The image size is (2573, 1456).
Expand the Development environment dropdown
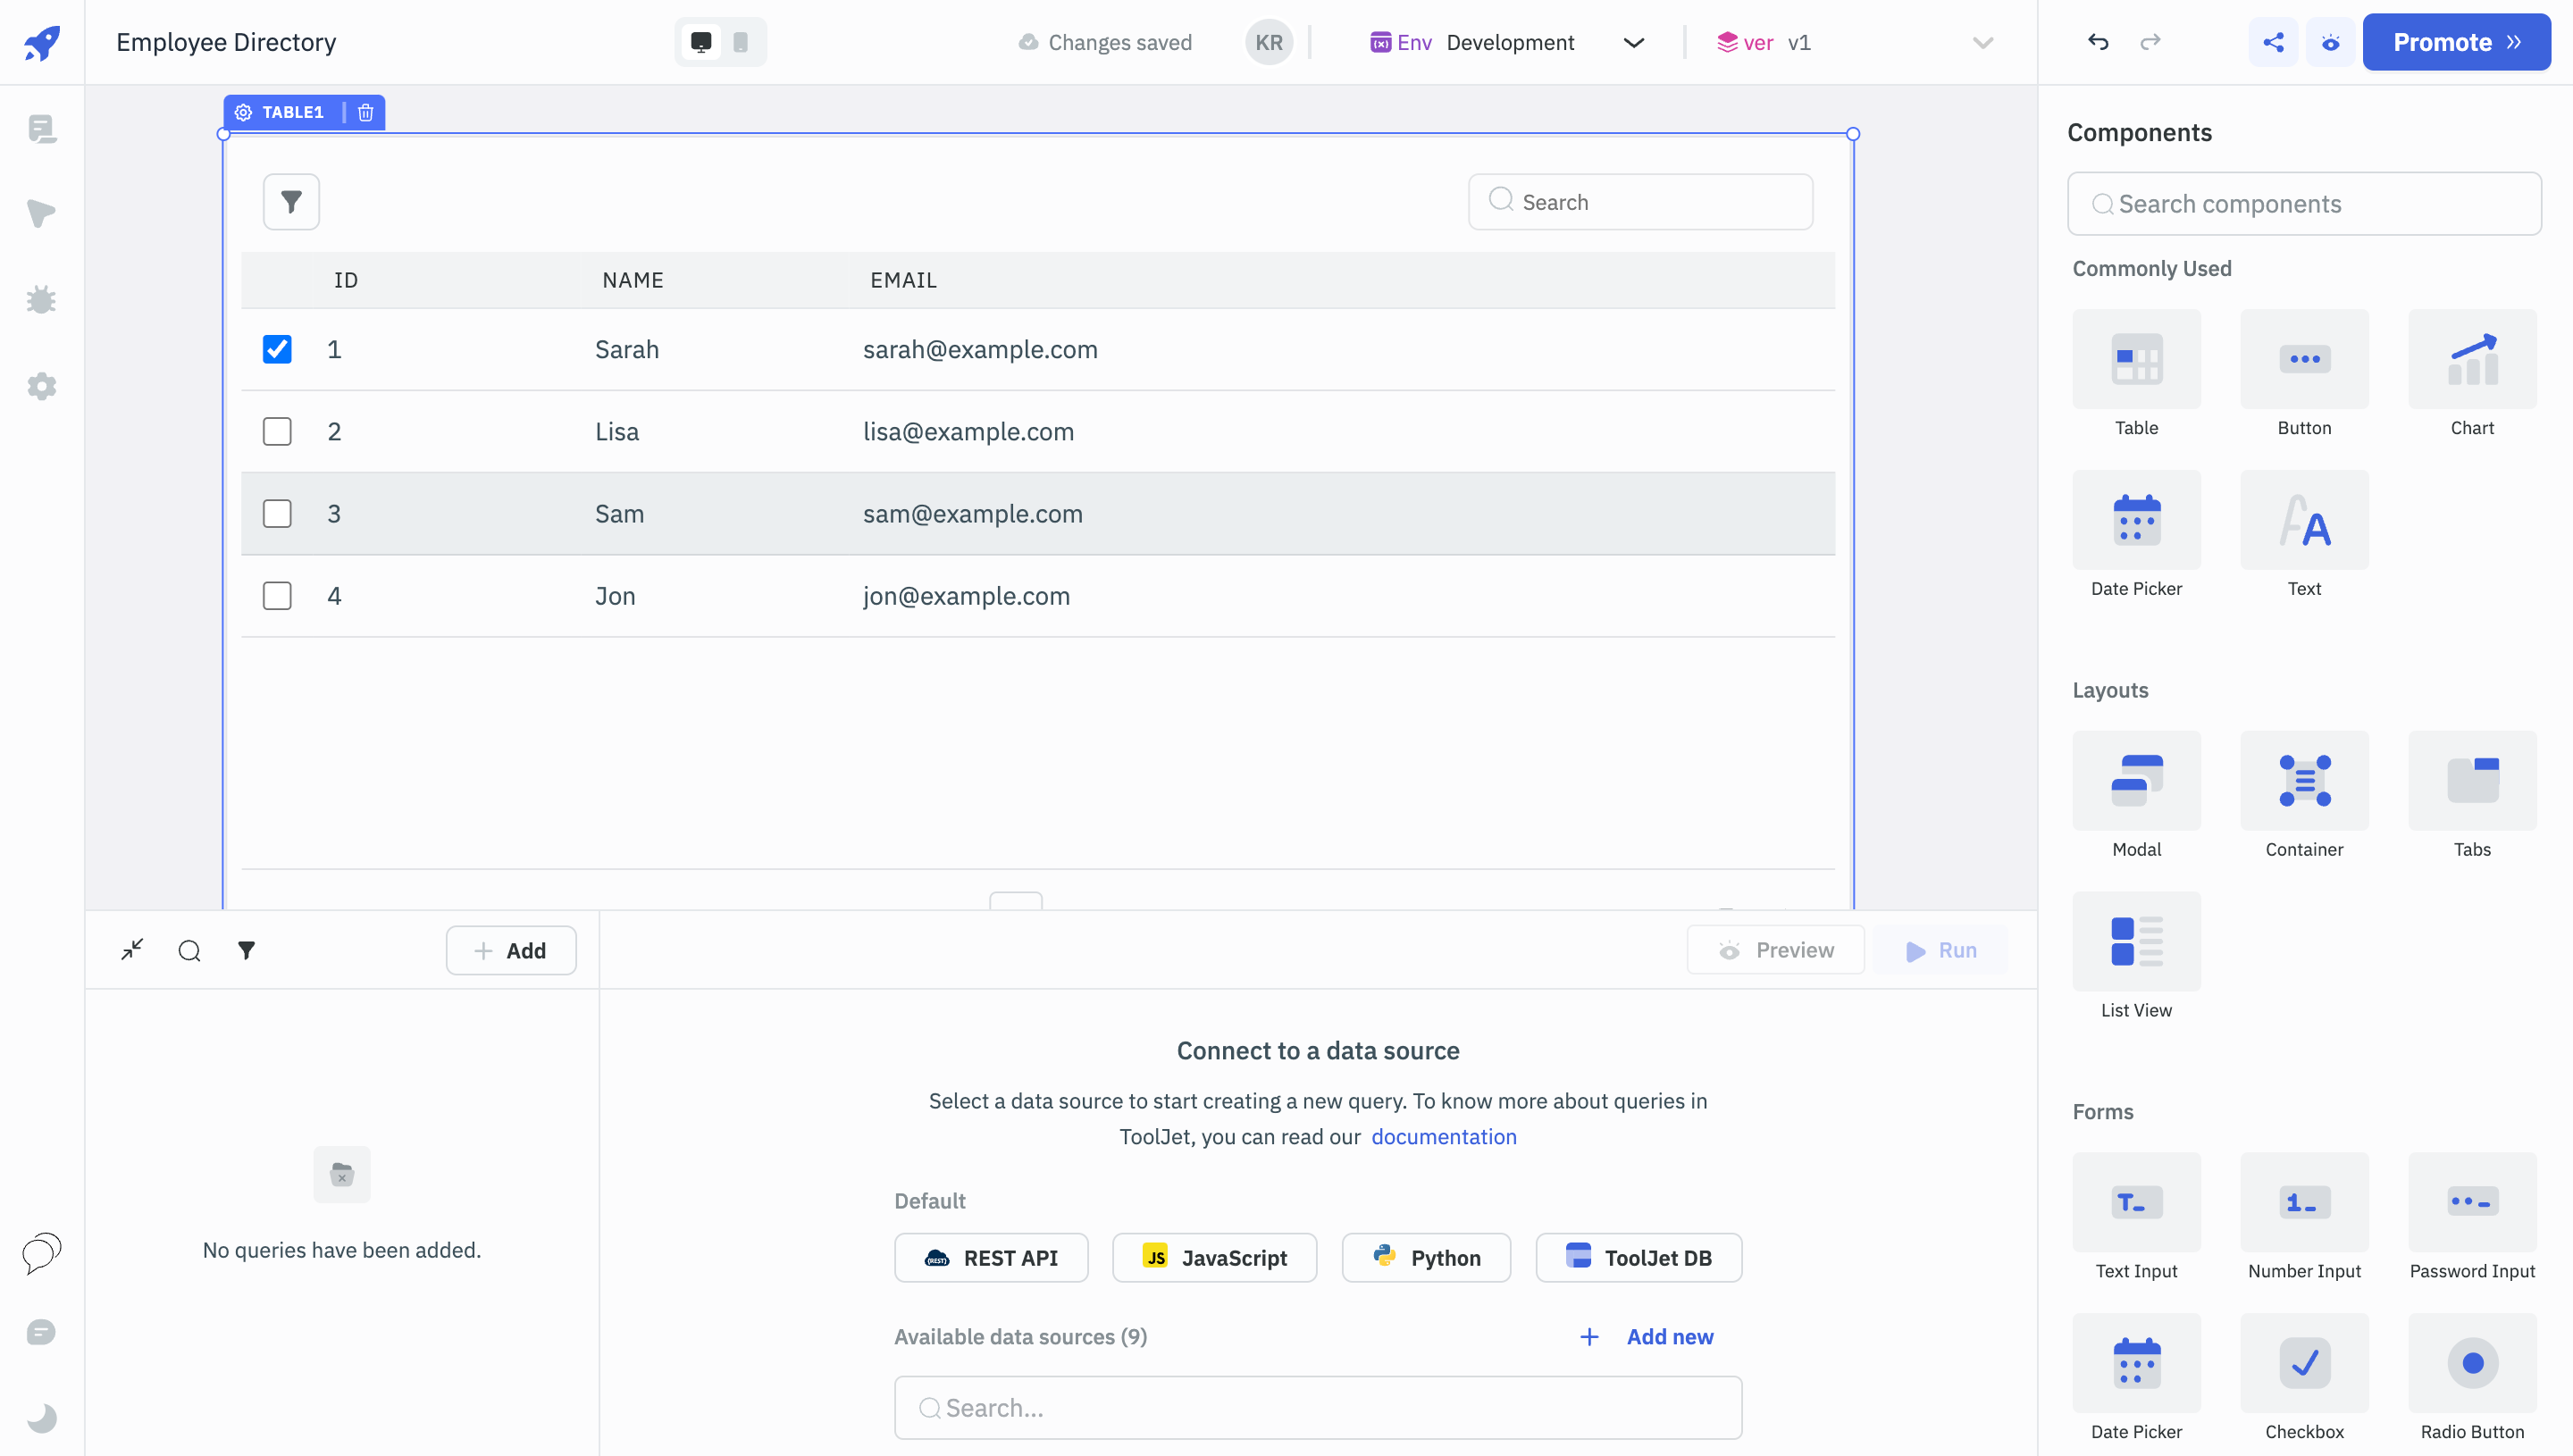coord(1633,42)
